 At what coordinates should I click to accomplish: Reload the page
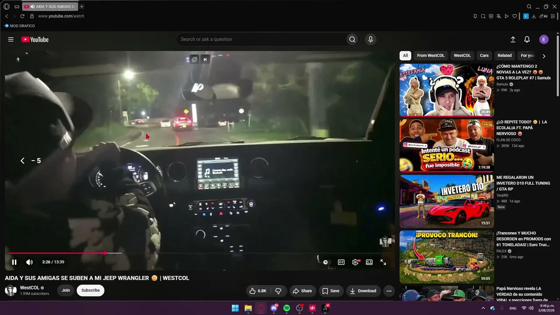pyautogui.click(x=22, y=16)
